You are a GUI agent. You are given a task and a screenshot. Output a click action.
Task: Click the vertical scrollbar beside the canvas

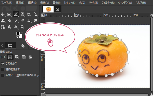tap(152, 54)
